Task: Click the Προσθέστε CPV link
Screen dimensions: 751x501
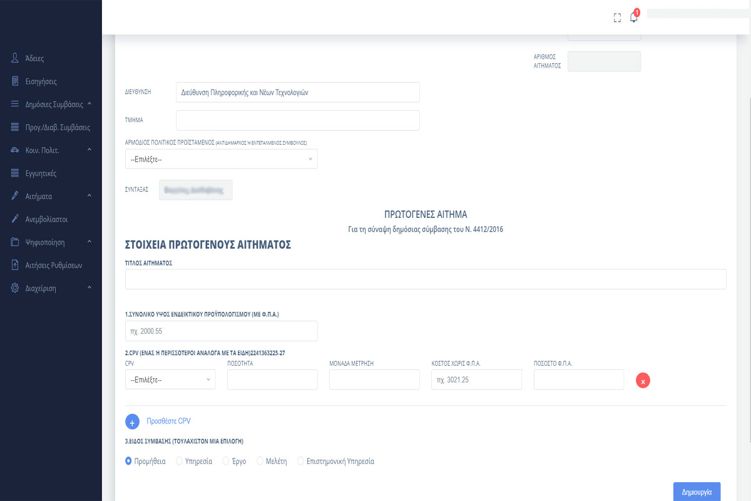Action: (168, 421)
